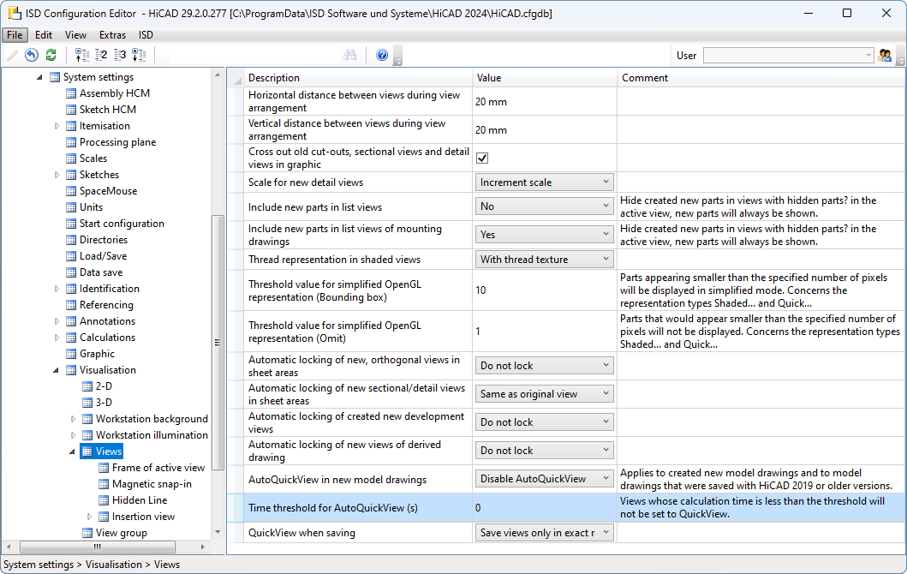Open the ISD menu

(146, 35)
